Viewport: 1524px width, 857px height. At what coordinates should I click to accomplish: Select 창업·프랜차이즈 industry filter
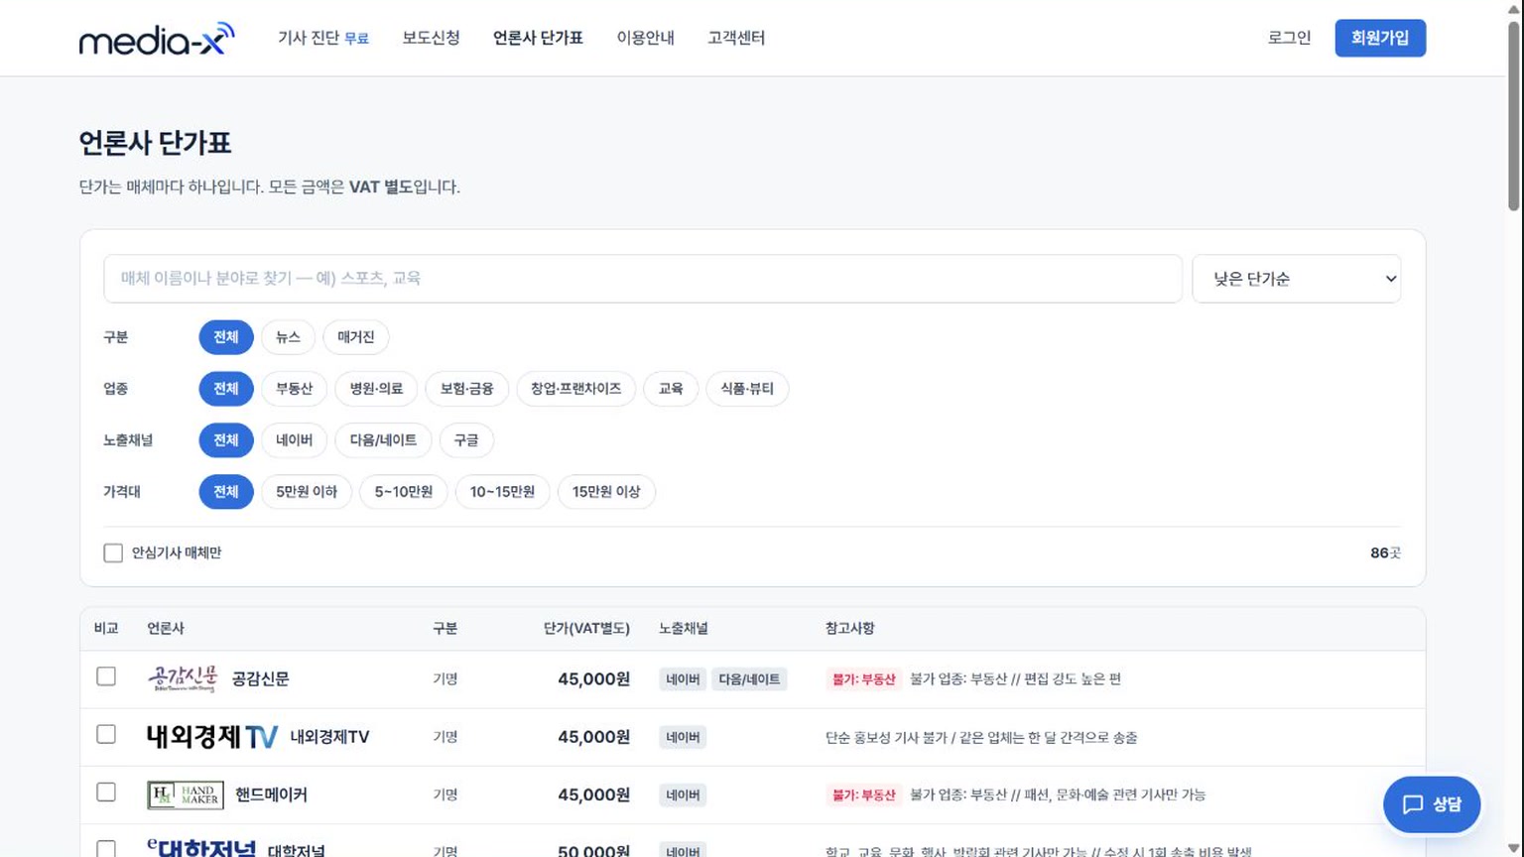576,389
